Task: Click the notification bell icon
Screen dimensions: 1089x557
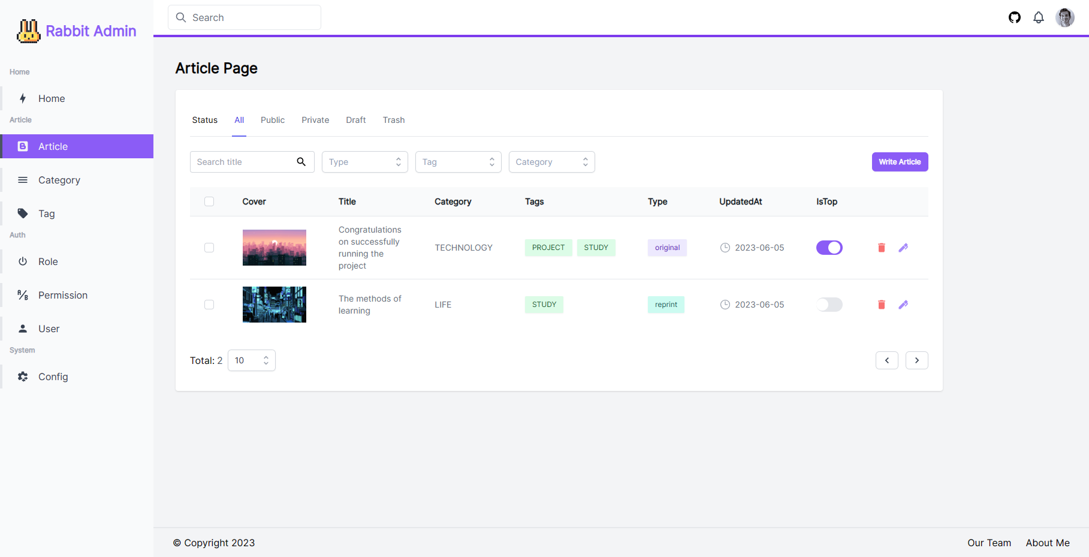Action: click(x=1039, y=17)
